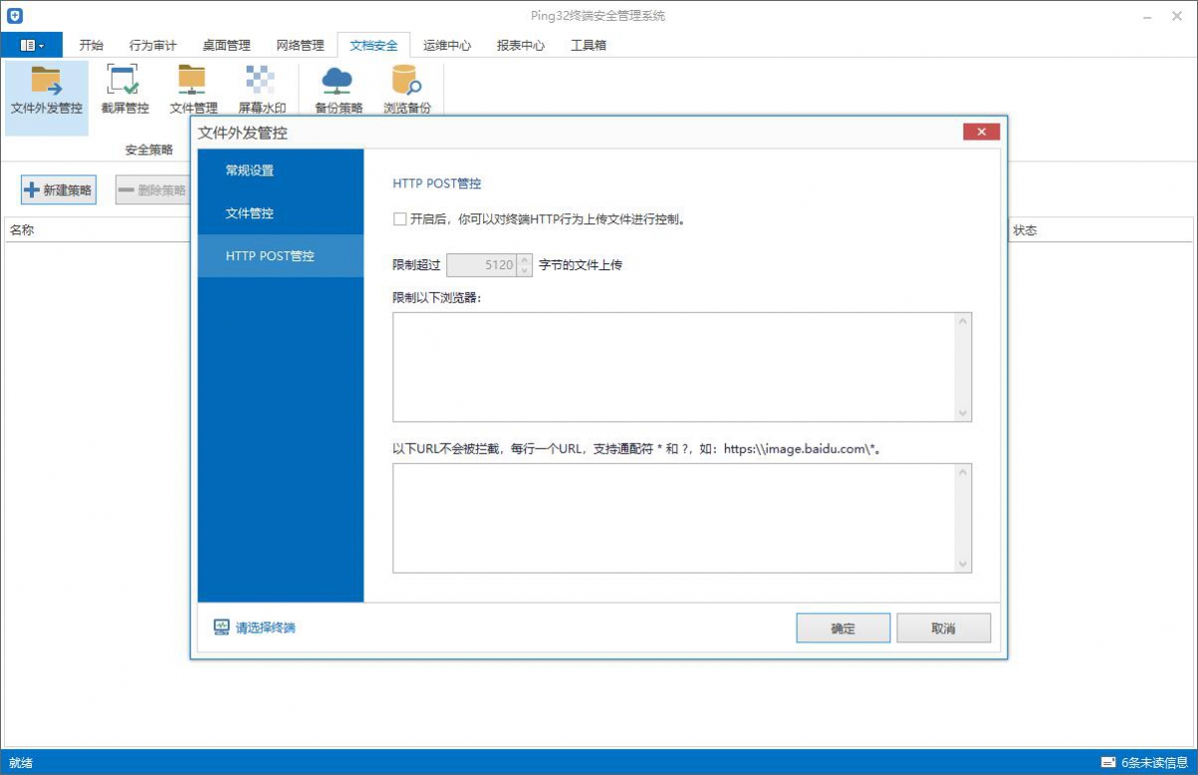The image size is (1198, 775).
Task: Click the terminal icon beside 请选择终端
Action: pyautogui.click(x=220, y=627)
